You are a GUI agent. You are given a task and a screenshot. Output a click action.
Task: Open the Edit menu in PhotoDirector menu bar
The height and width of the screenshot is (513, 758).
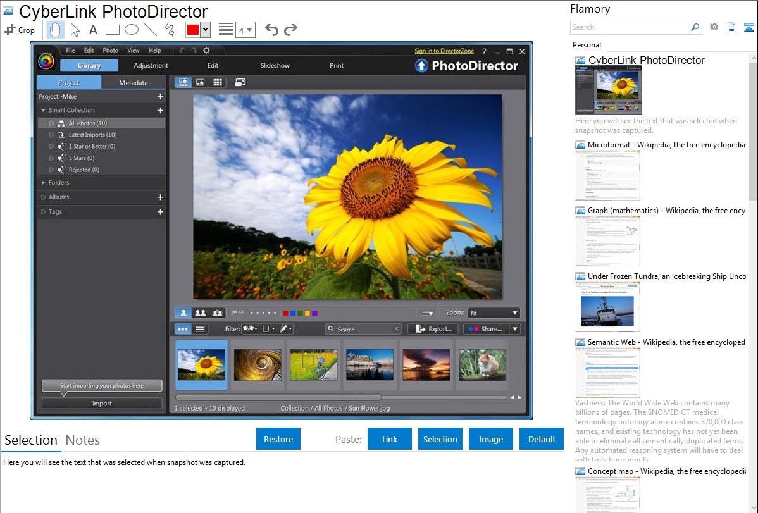point(89,50)
